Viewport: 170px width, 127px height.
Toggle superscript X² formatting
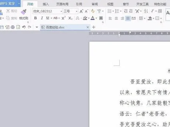[x=63, y=18]
